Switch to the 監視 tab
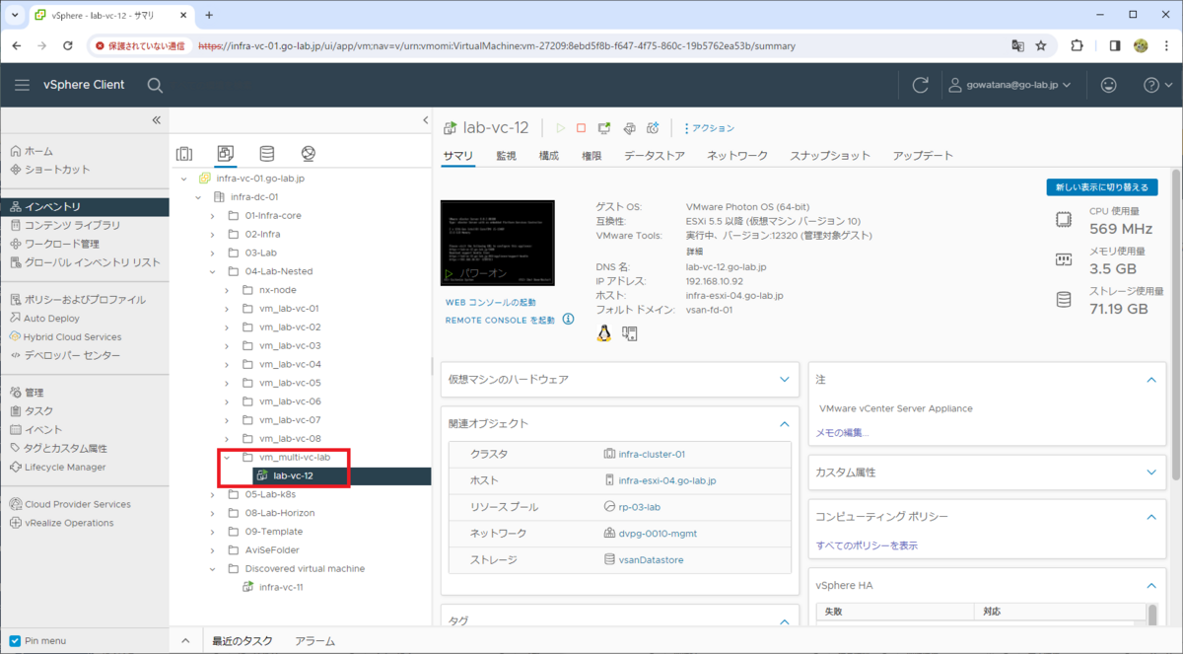 click(506, 156)
